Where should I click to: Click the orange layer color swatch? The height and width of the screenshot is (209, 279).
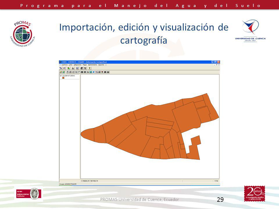63,78
